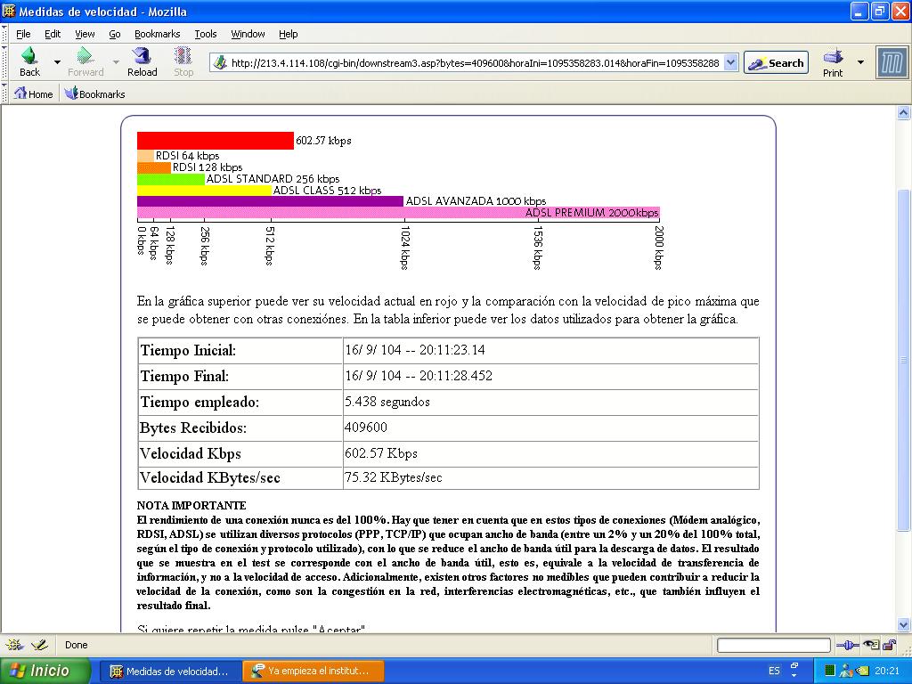Click the online/offline plug icon

847,645
